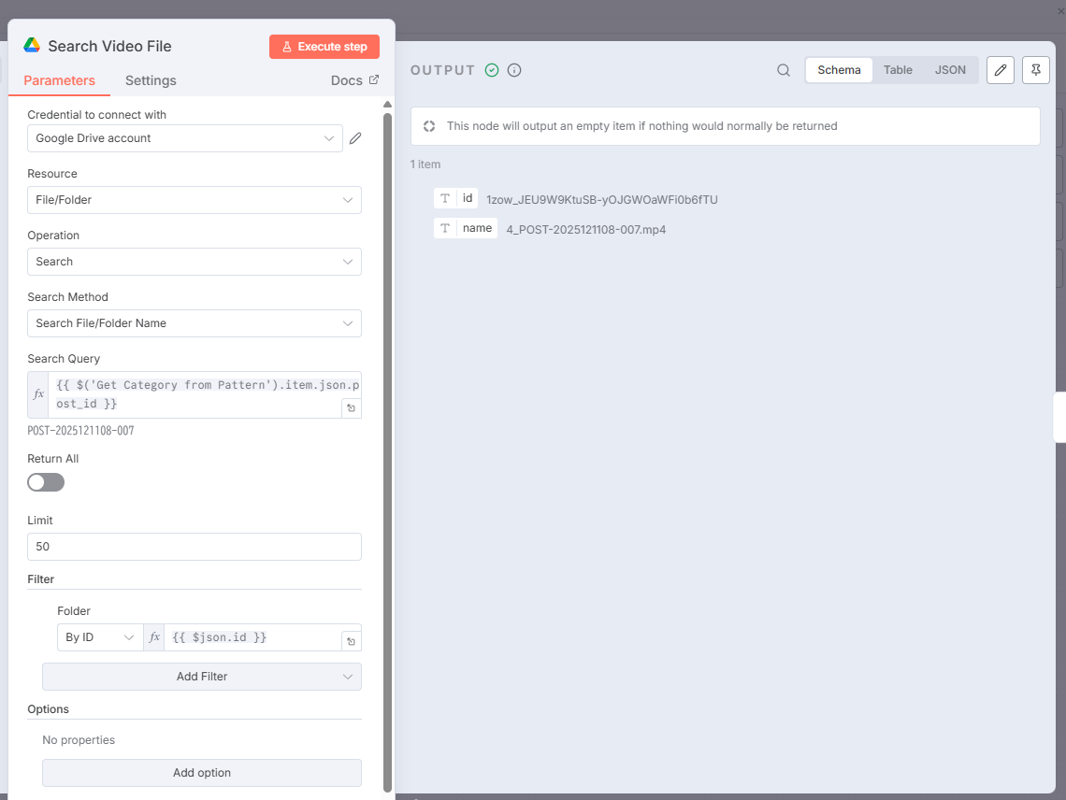1066x800 pixels.
Task: Edit the Google Drive credential pencil icon
Action: point(355,138)
